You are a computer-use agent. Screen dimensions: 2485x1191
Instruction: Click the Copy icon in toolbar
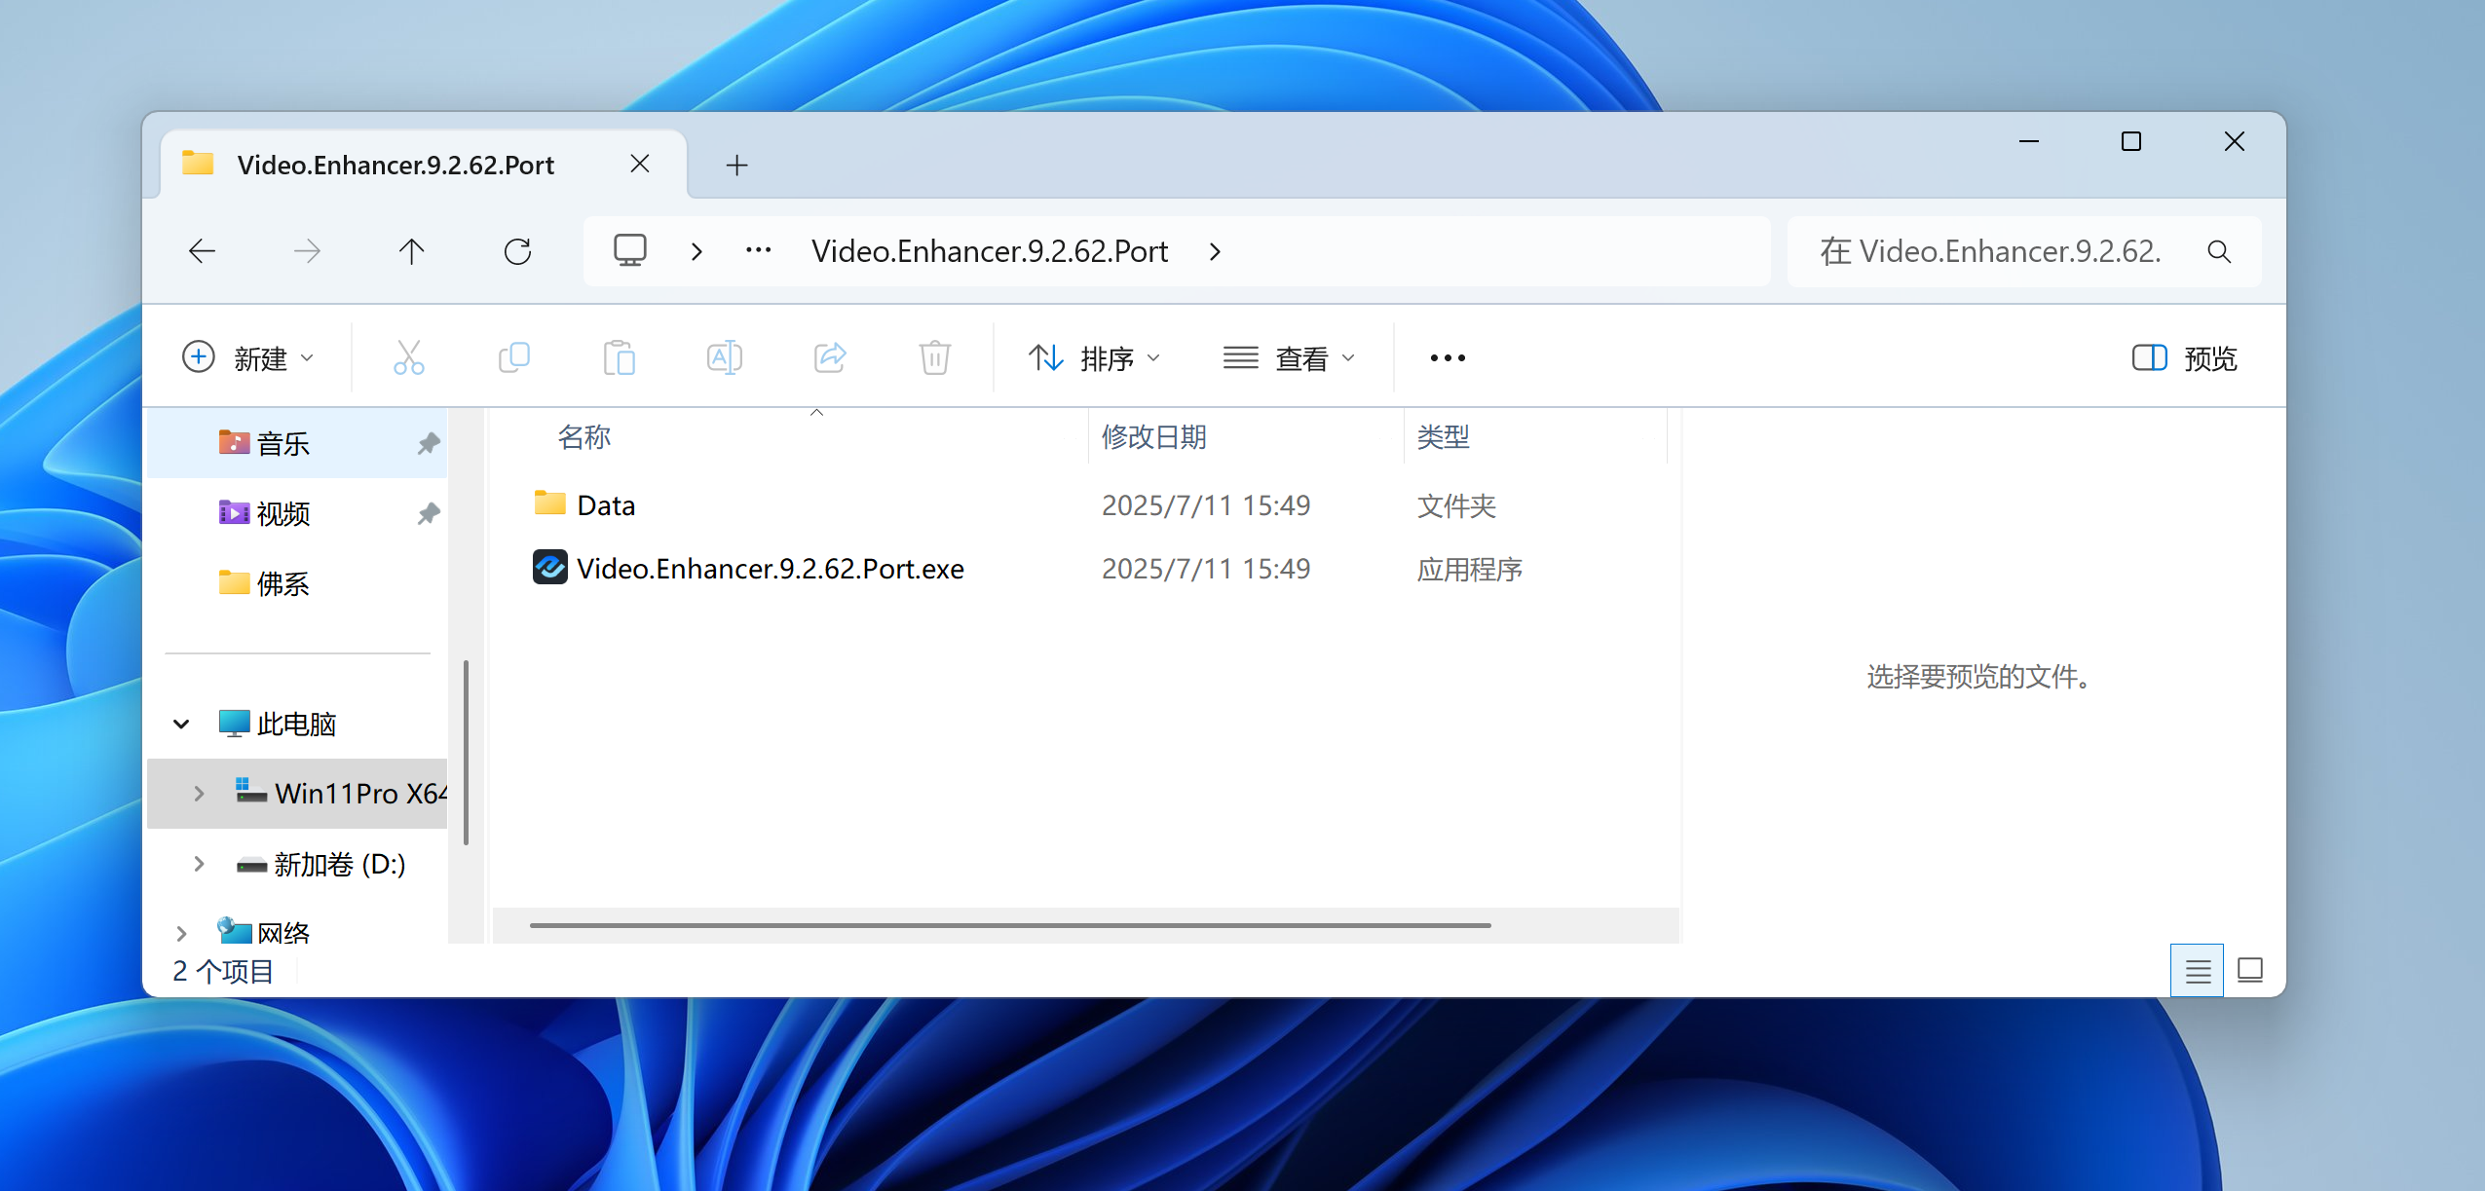coord(513,357)
